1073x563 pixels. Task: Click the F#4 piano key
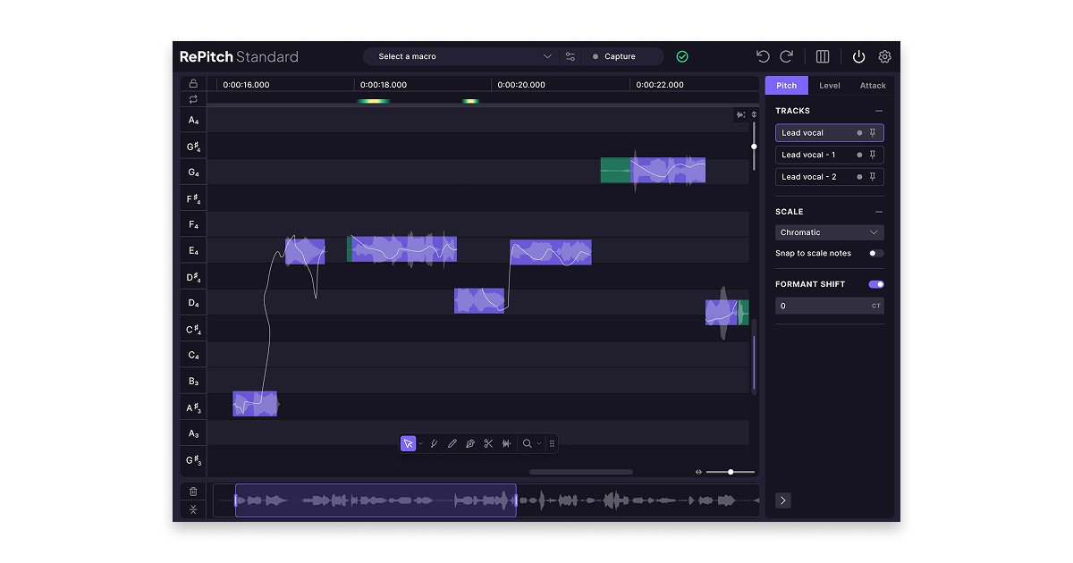click(x=193, y=199)
